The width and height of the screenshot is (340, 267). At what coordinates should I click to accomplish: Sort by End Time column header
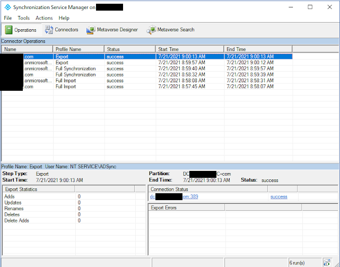tap(258, 49)
